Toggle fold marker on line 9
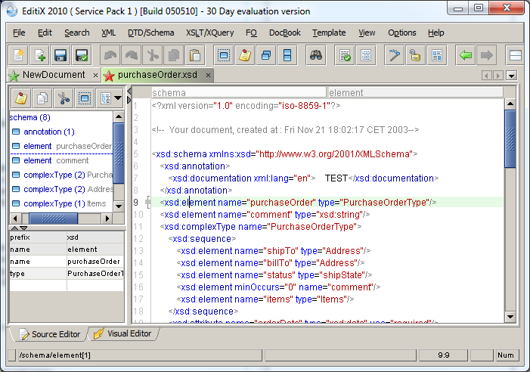Screen dimensions: 530x372 [x=147, y=203]
